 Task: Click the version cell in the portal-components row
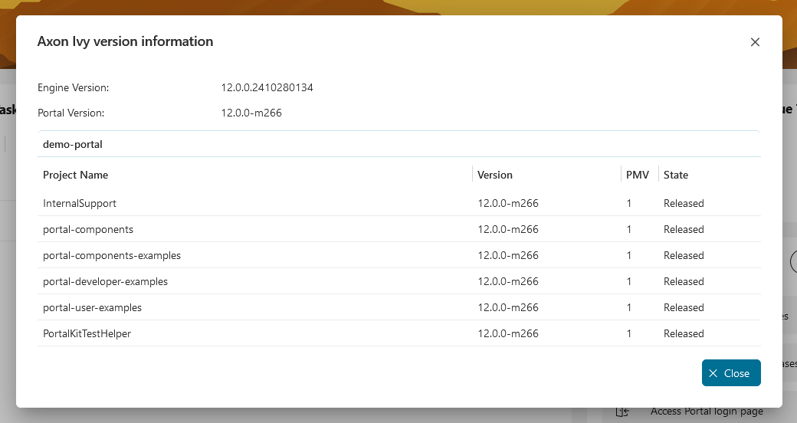point(508,229)
